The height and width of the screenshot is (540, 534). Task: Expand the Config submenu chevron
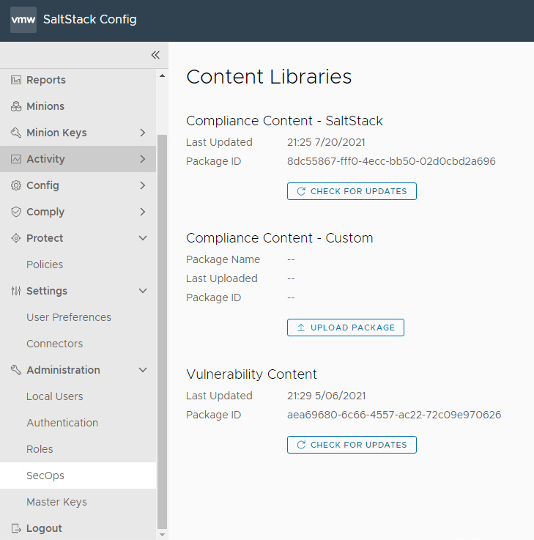143,185
